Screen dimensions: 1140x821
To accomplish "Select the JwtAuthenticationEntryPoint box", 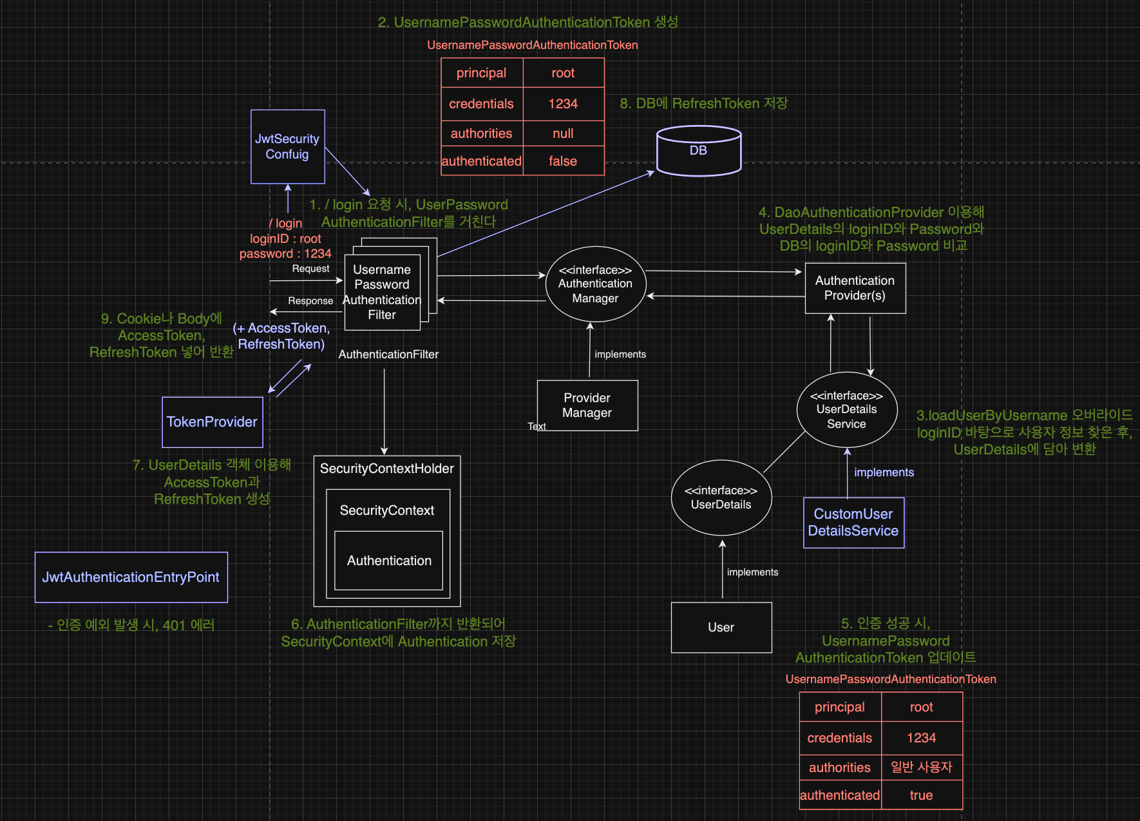I will pos(131,577).
